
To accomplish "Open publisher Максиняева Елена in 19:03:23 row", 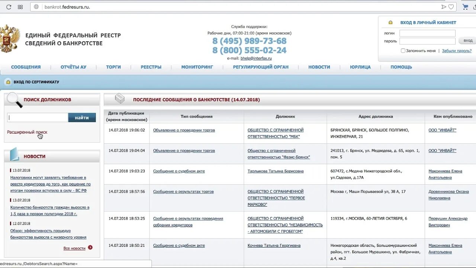I will [446, 174].
